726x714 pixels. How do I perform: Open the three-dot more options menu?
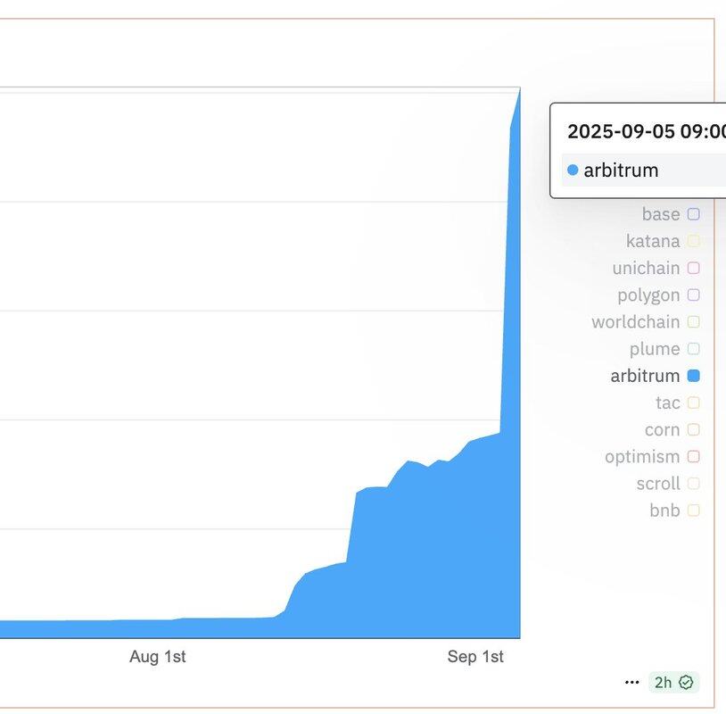632,682
